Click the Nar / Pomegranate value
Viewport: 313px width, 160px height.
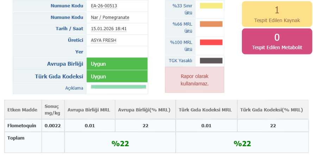pos(110,17)
